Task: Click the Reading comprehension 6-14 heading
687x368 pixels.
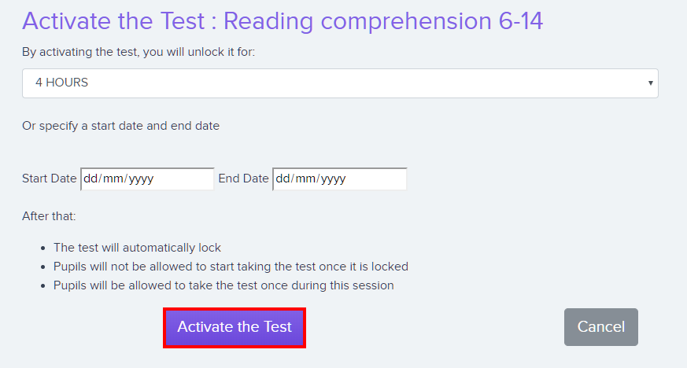Action: point(283,21)
